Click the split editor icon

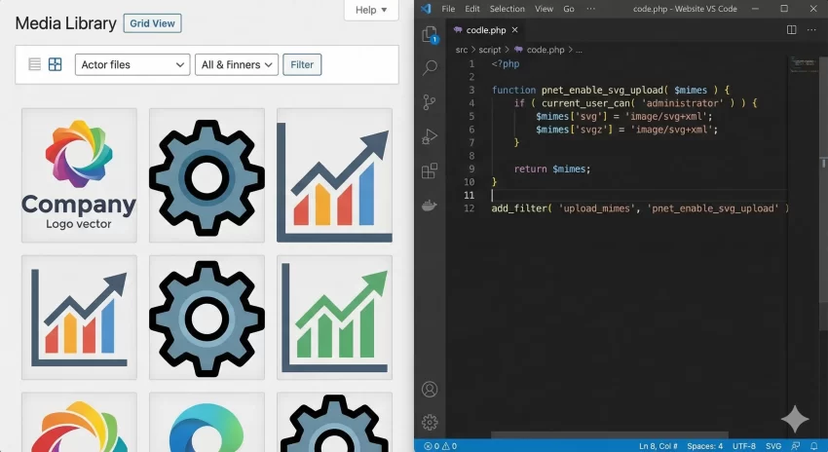pos(791,30)
